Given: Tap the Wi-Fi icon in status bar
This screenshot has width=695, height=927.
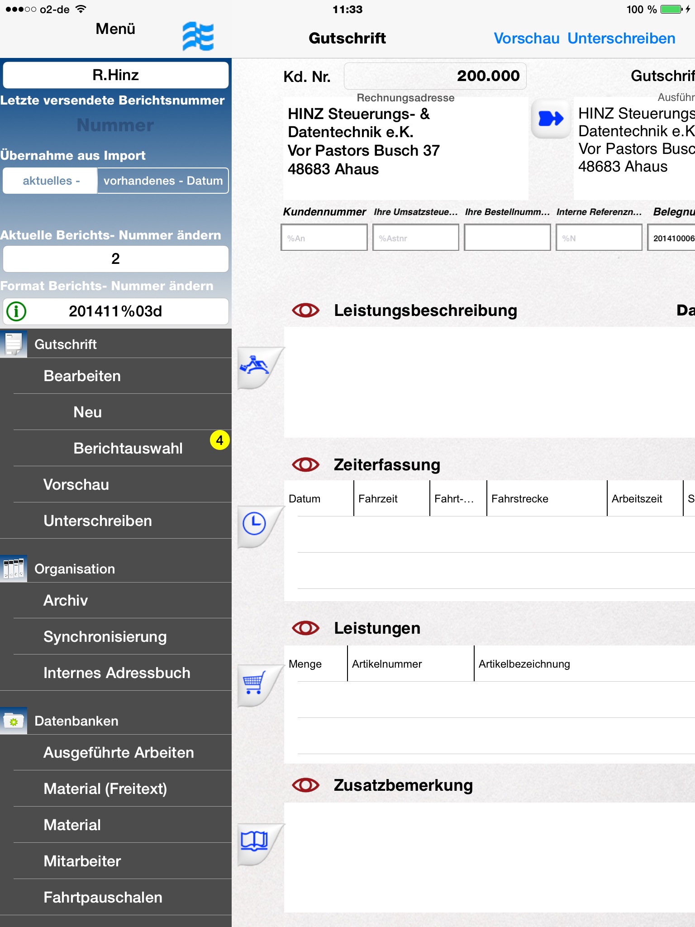Looking at the screenshot, I should [81, 9].
